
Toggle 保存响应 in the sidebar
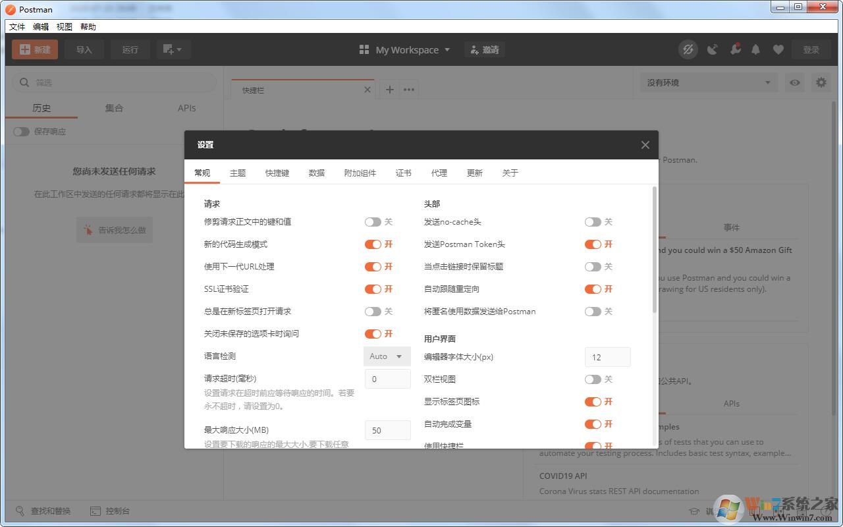[20, 131]
